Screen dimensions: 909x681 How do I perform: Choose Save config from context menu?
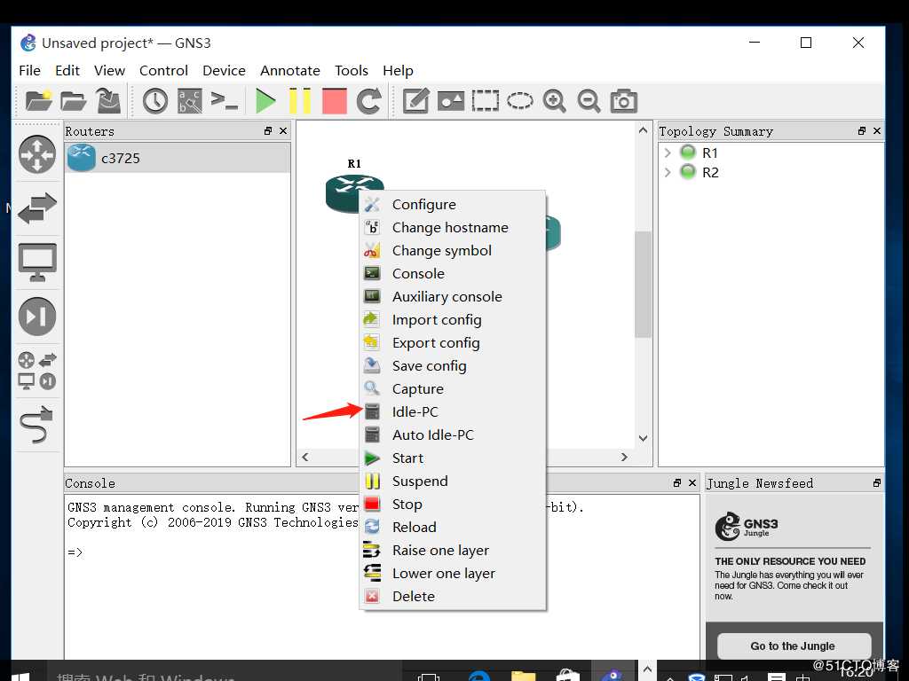pyautogui.click(x=453, y=366)
